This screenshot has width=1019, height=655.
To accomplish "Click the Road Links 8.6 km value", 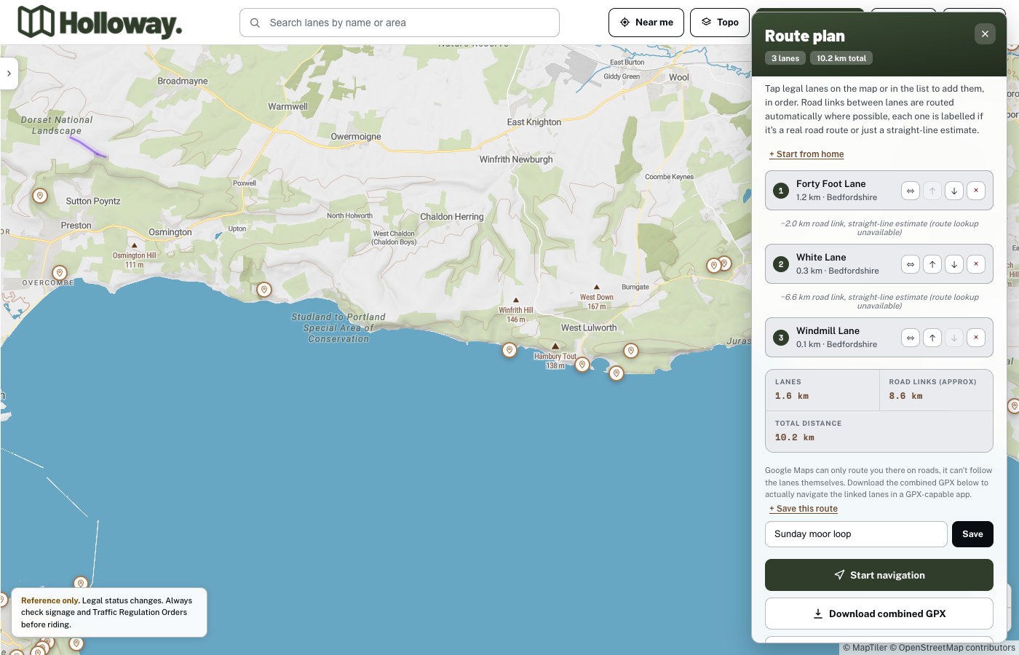I will (905, 396).
